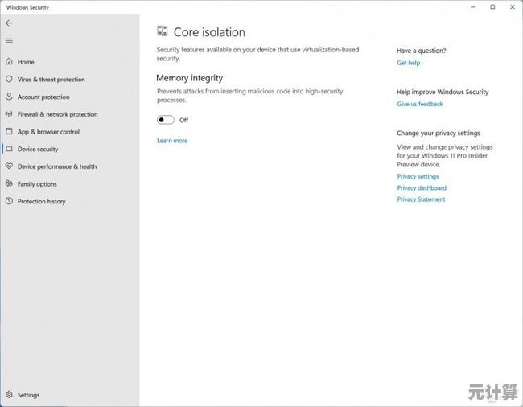Click the Protection history clock icon
The height and width of the screenshot is (407, 523).
(9, 202)
